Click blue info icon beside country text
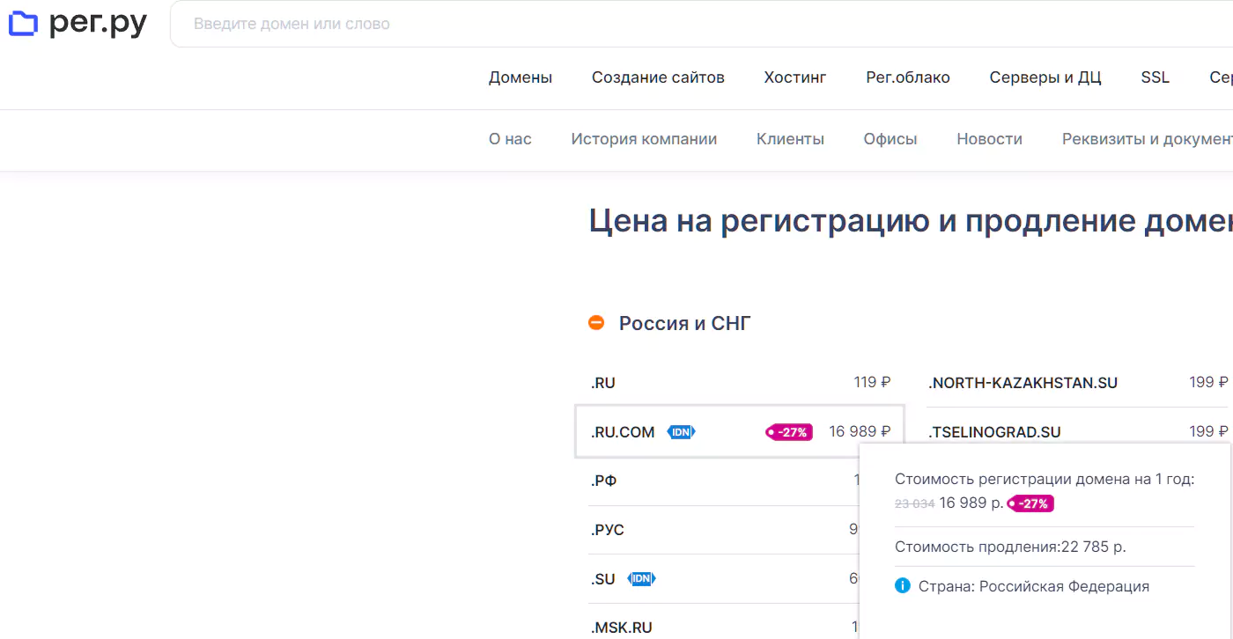This screenshot has height=639, width=1233. pyautogui.click(x=902, y=586)
